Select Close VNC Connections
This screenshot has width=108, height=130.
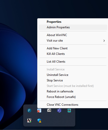click(x=73, y=105)
